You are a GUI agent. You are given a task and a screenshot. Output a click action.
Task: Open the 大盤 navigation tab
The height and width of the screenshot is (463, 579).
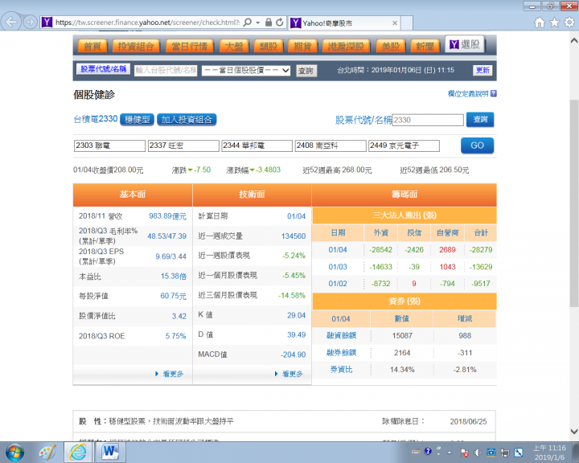tap(234, 46)
